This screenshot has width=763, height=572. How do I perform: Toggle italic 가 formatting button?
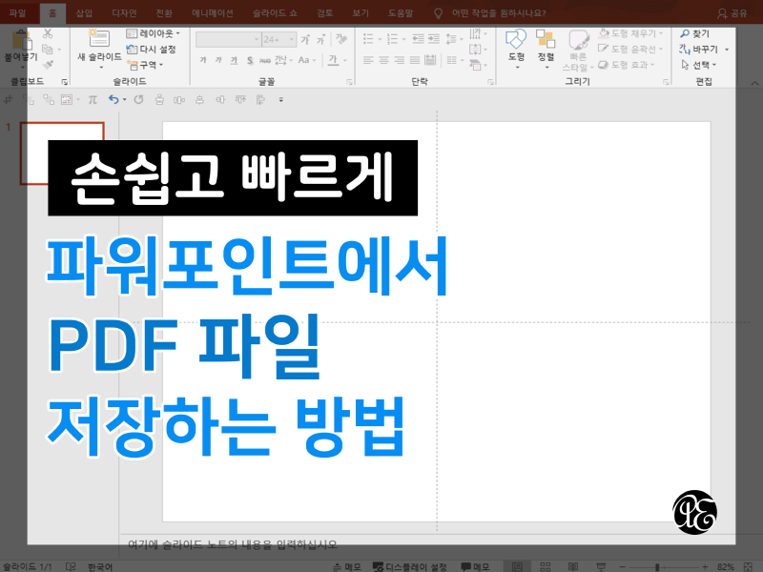pyautogui.click(x=218, y=60)
